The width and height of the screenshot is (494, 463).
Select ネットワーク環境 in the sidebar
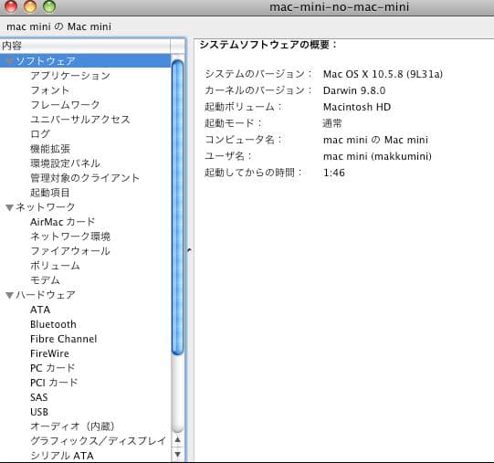click(70, 237)
